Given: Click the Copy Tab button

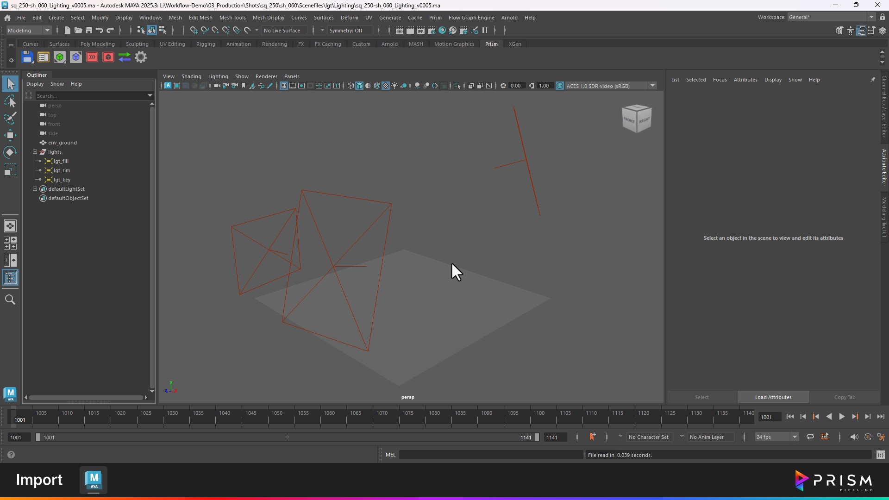Looking at the screenshot, I should tap(845, 397).
